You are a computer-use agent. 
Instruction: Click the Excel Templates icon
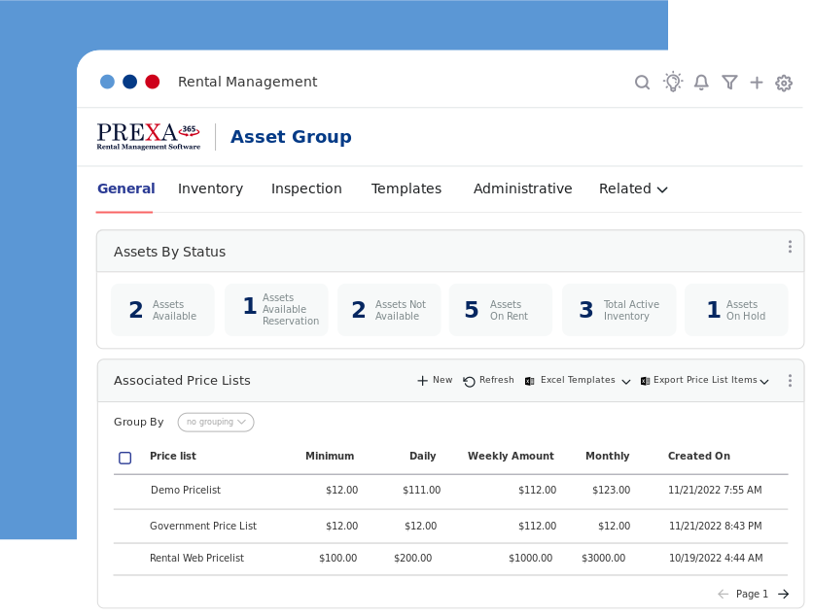[528, 380]
